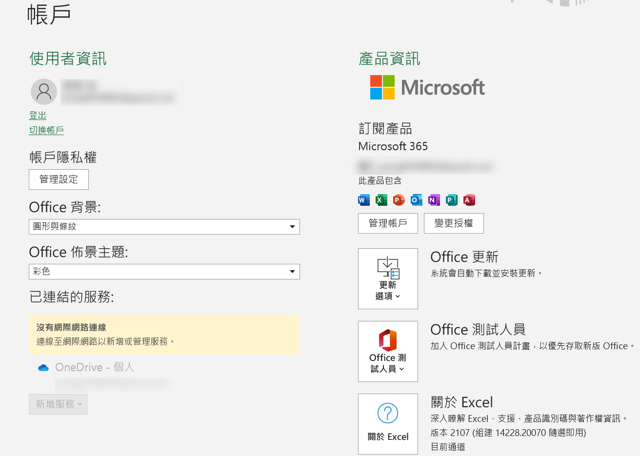Image resolution: width=640 pixels, height=456 pixels.
Task: Click the Access app icon
Action: coord(469,200)
